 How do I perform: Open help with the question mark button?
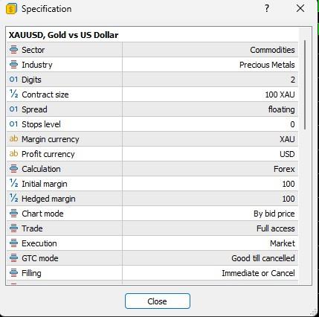click(x=267, y=9)
